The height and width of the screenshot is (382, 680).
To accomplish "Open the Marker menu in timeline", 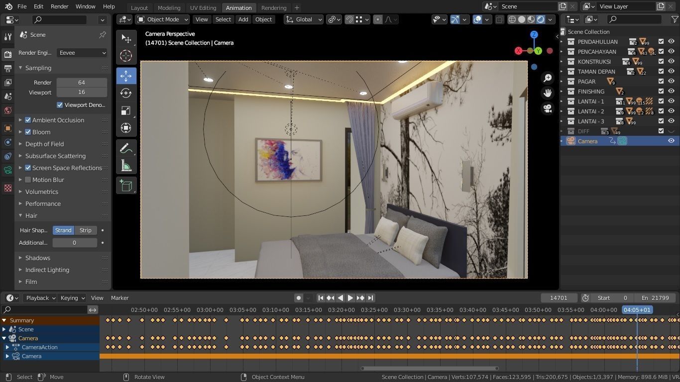I will pos(119,298).
